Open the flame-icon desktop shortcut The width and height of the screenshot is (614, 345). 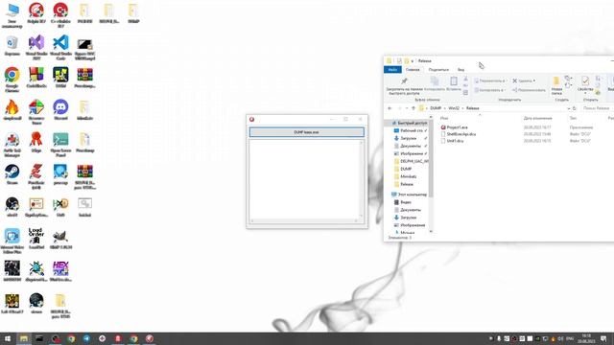[x=12, y=109]
